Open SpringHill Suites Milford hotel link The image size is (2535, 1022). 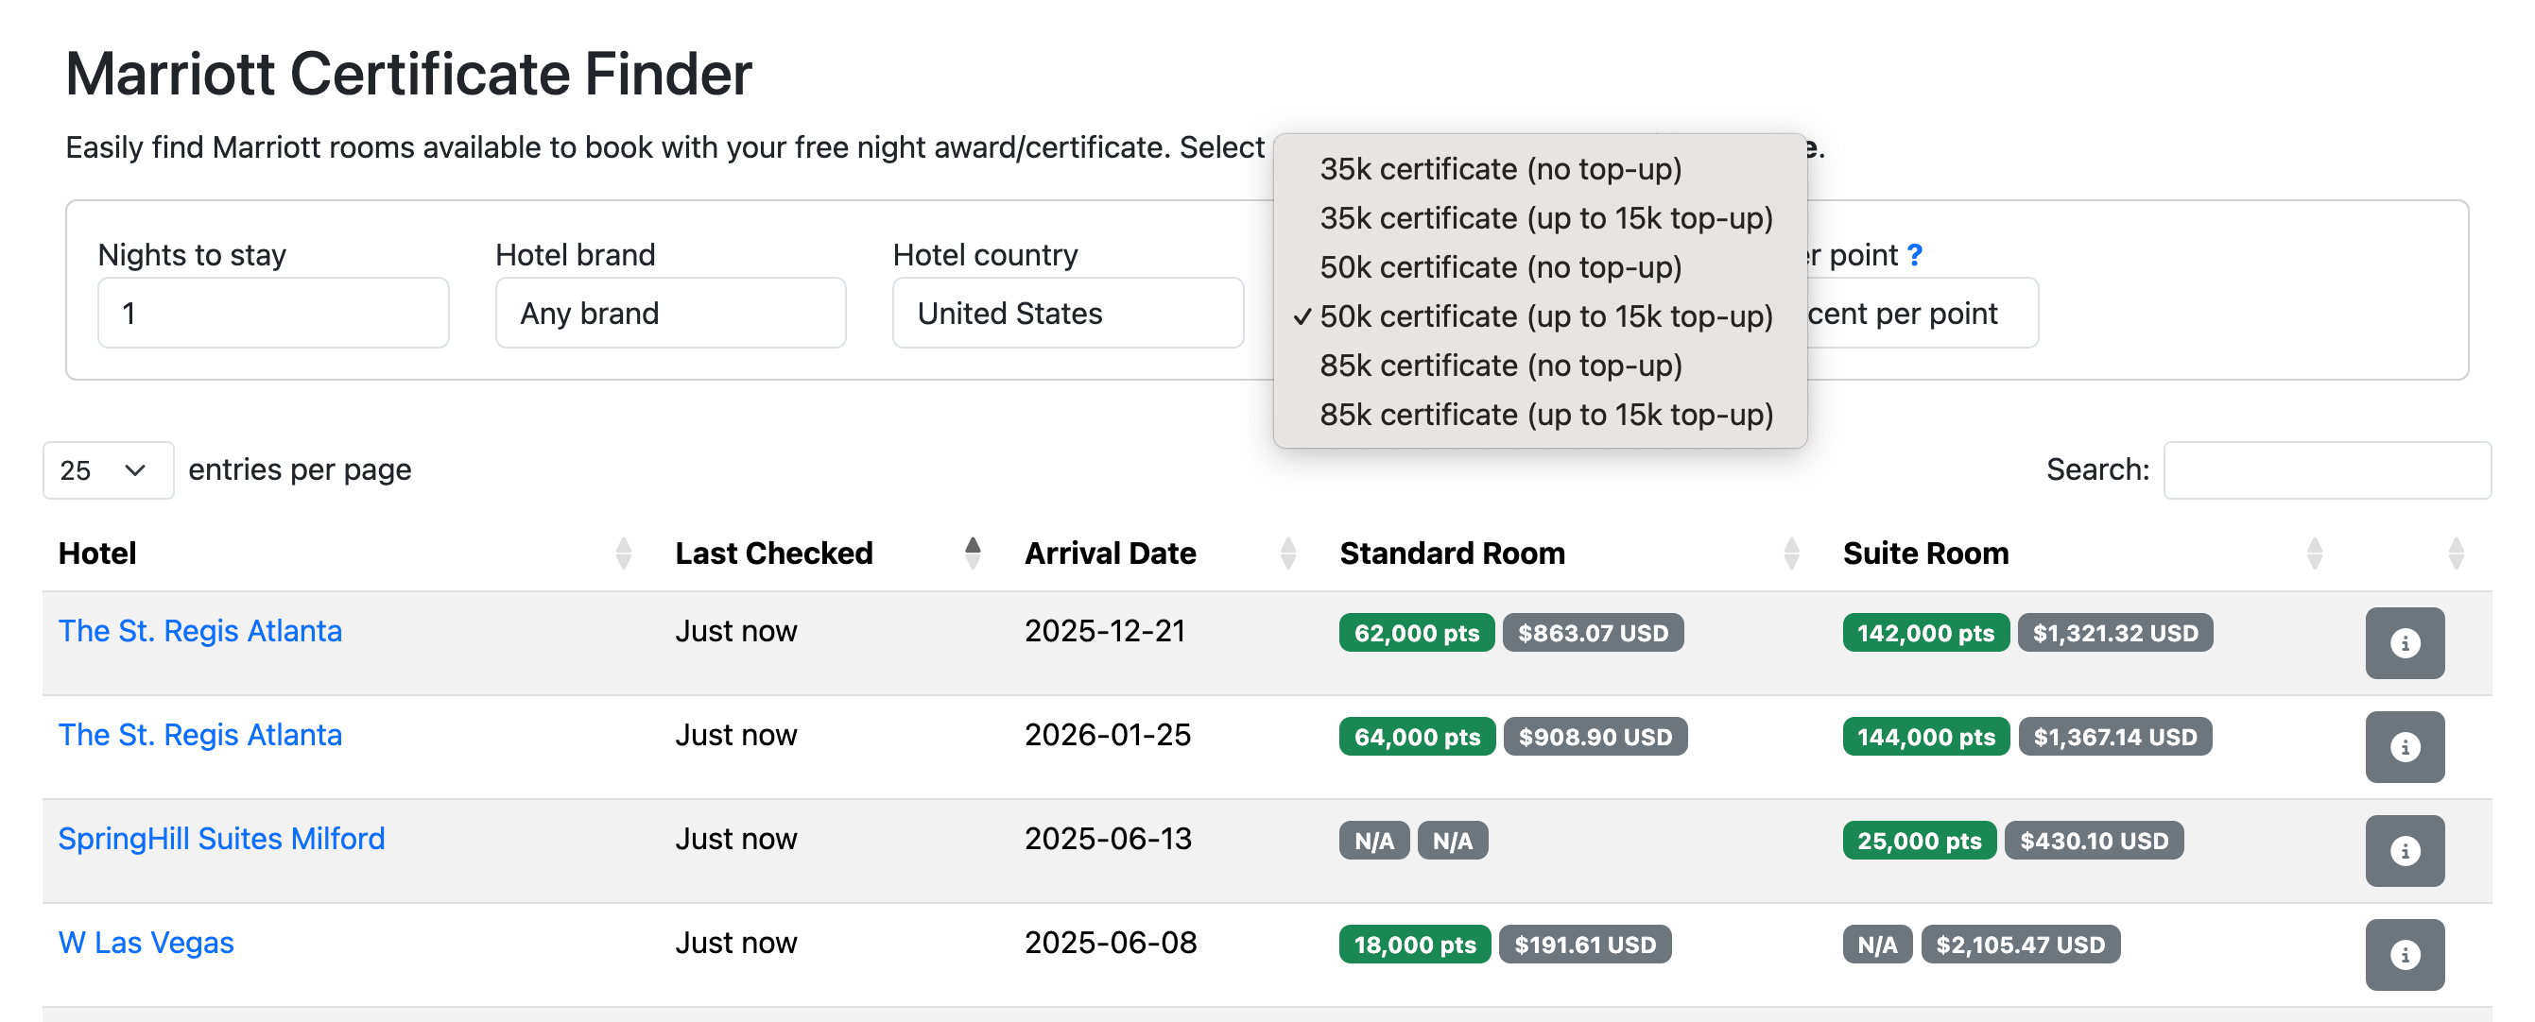tap(221, 839)
